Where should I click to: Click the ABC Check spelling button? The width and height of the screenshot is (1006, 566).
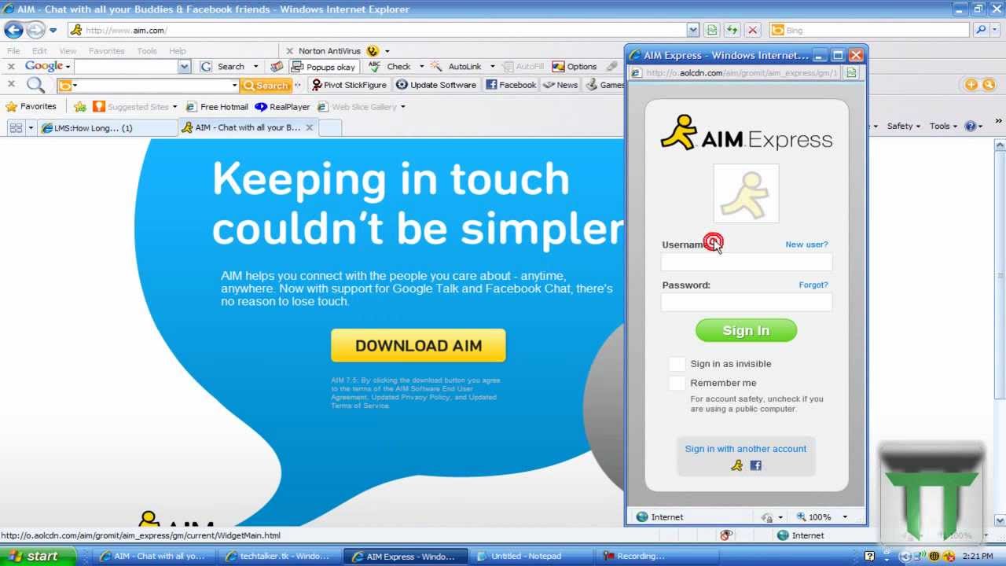(x=390, y=67)
